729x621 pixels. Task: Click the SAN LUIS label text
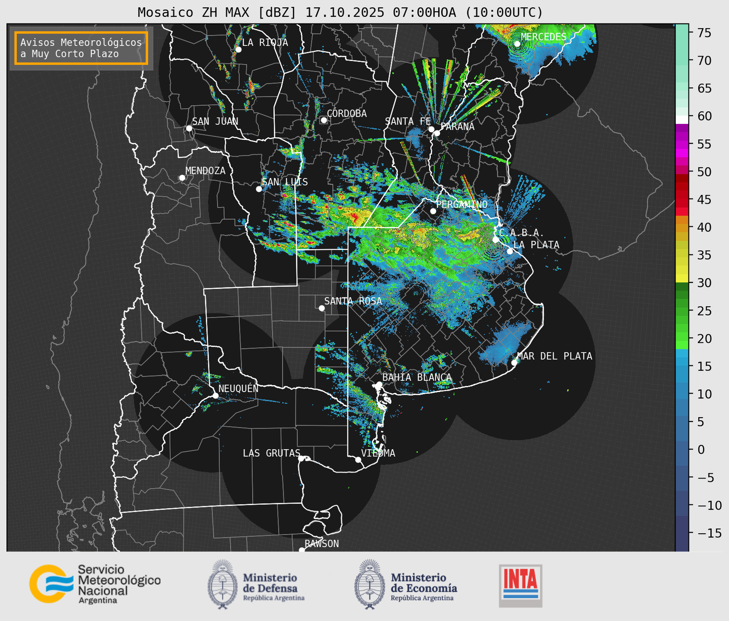[x=285, y=182]
